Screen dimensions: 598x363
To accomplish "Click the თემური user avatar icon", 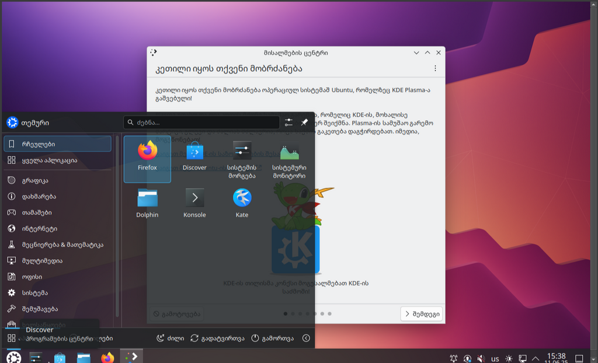I will tap(12, 123).
